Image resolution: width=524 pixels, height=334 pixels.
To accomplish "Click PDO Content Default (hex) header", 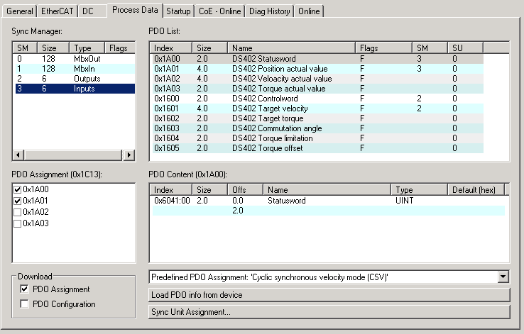I will pos(476,190).
